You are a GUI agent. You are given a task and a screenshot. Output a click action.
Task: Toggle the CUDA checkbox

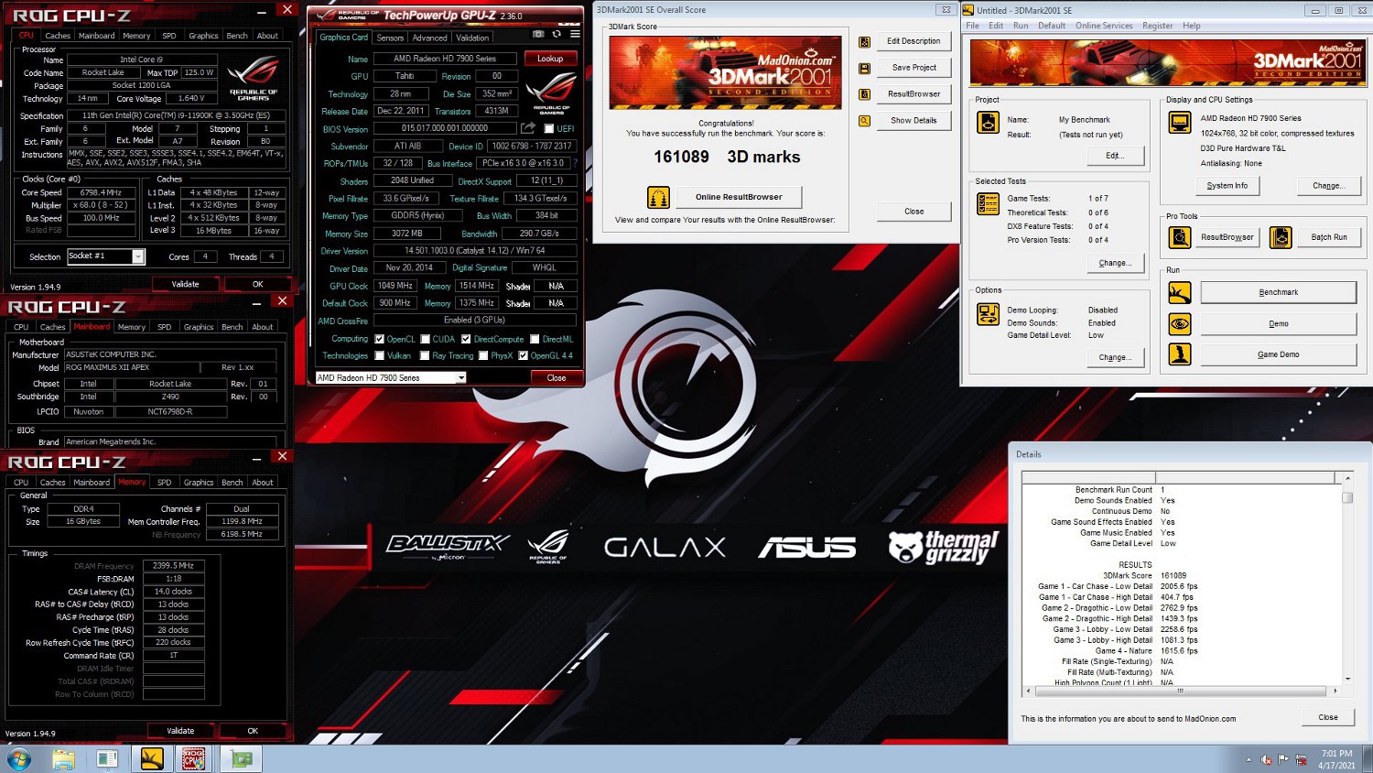[x=426, y=339]
